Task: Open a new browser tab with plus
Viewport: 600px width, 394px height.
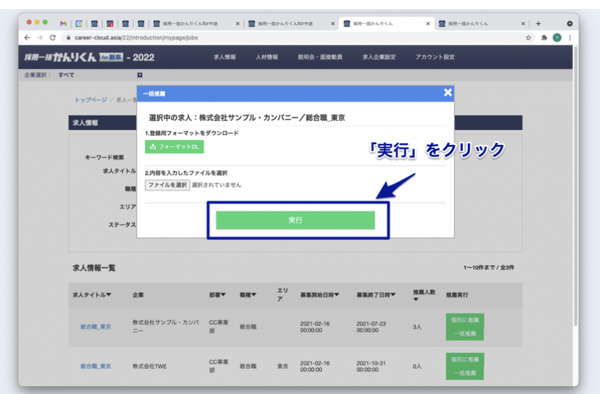Action: point(538,24)
